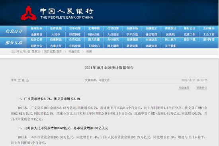Set font size to 大
Viewport: 219px width, 146px height.
19,80
